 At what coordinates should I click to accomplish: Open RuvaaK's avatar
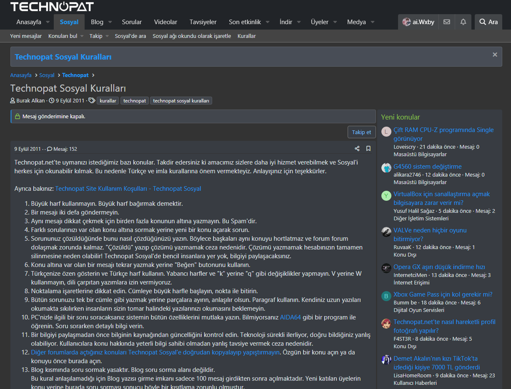pos(386,232)
